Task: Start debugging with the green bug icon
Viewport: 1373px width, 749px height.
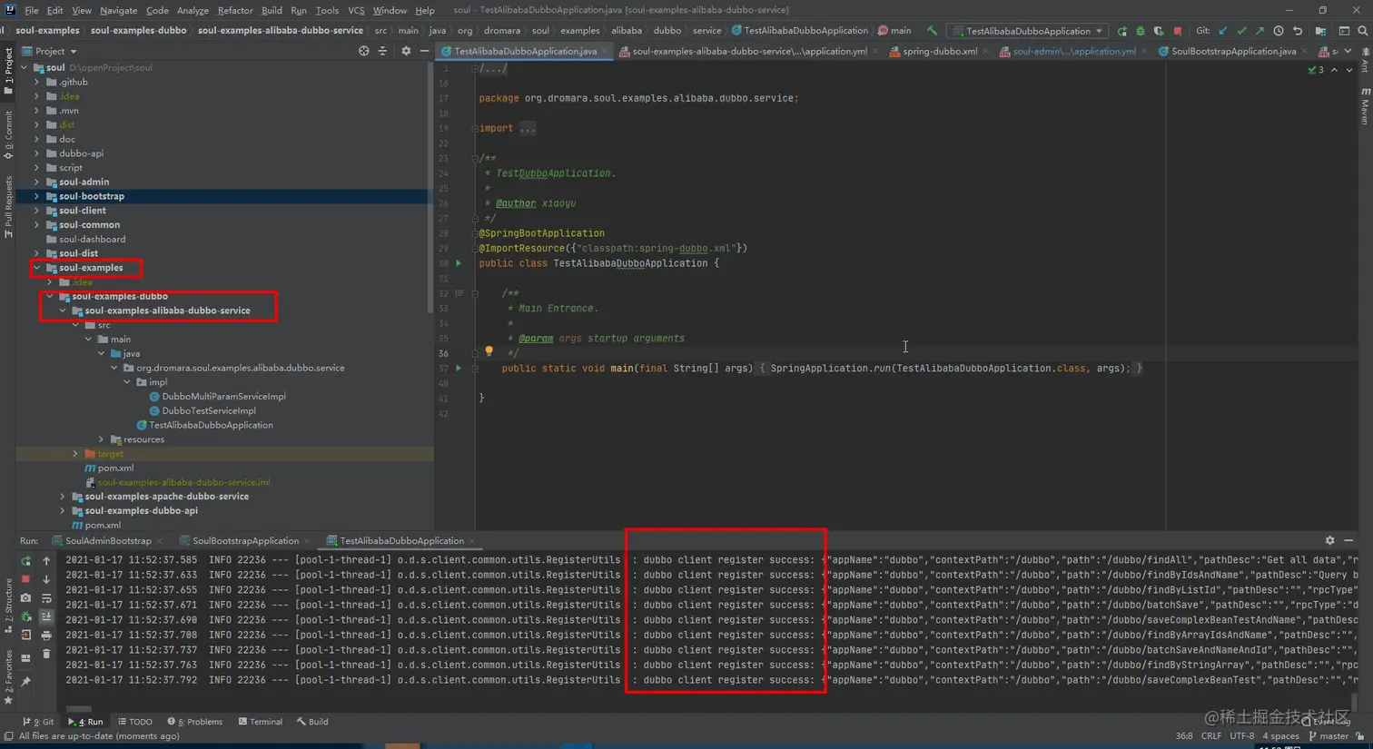Action: point(1141,31)
